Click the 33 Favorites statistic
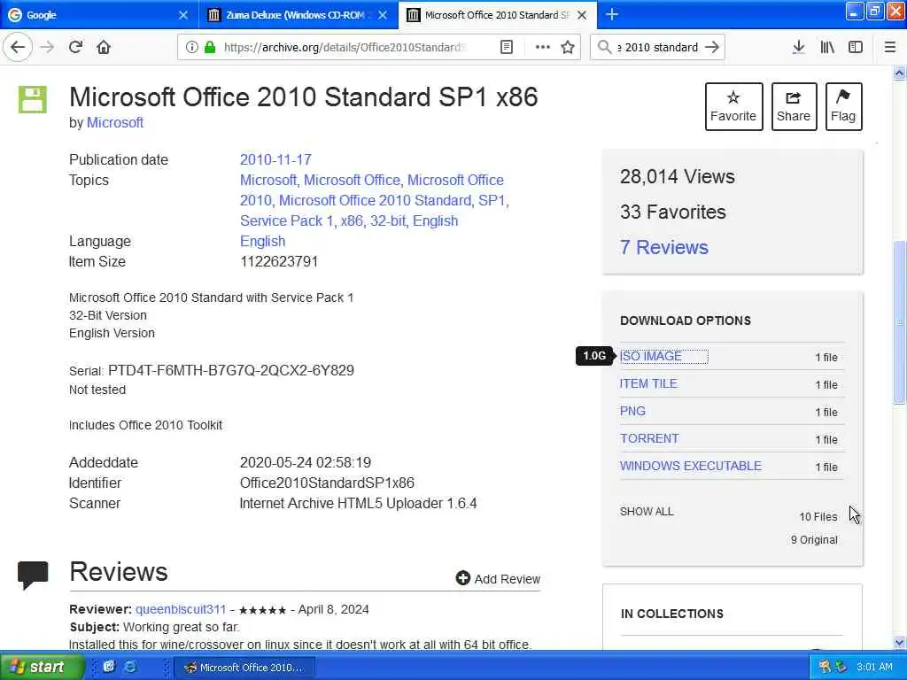 tap(672, 212)
